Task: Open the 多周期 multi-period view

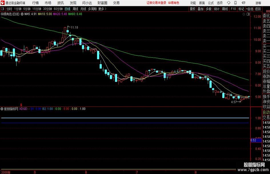Action: (92, 9)
